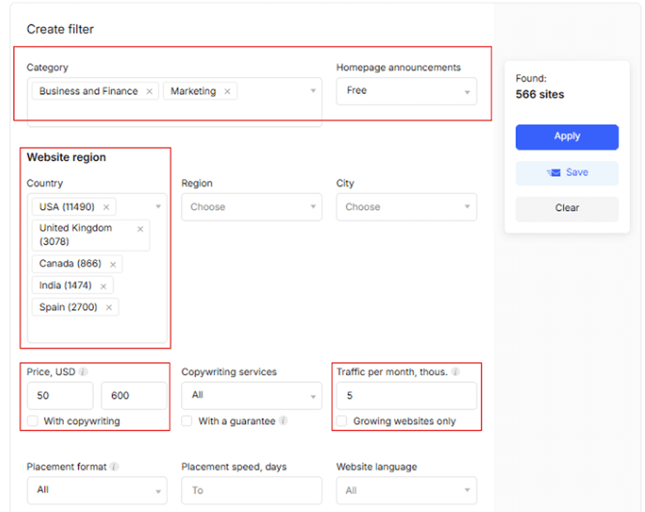Enable With copywriting checkbox
Image resolution: width=645 pixels, height=512 pixels.
coord(32,421)
